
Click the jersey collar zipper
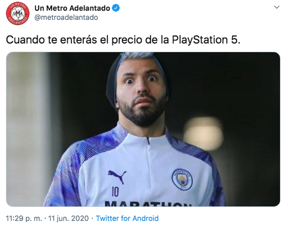coord(148,141)
